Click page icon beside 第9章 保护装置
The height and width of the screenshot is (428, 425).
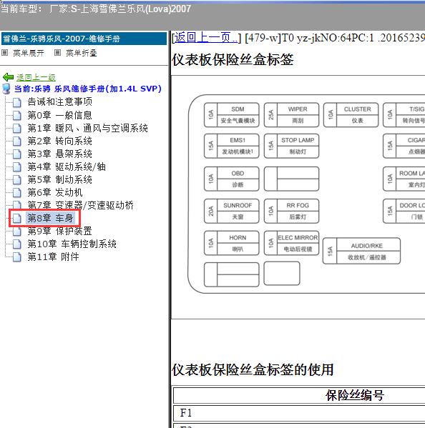click(x=17, y=232)
